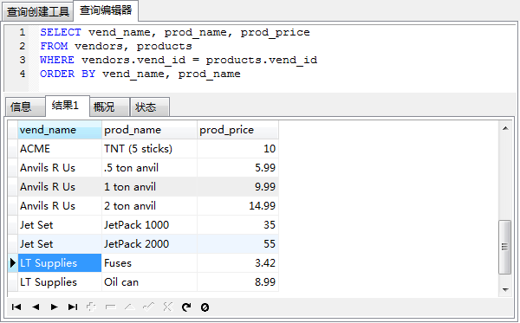
Task: Open the 概况 tab
Action: [109, 107]
